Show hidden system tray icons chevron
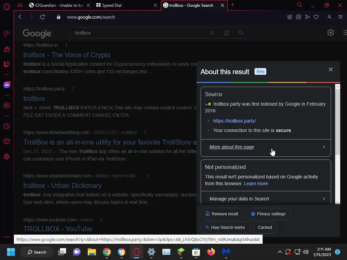The image size is (347, 260). pyautogui.click(x=280, y=252)
